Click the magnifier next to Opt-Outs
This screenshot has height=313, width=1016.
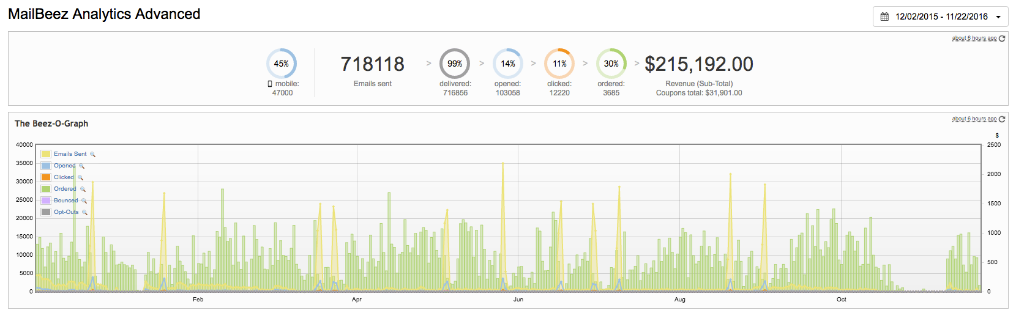click(84, 213)
